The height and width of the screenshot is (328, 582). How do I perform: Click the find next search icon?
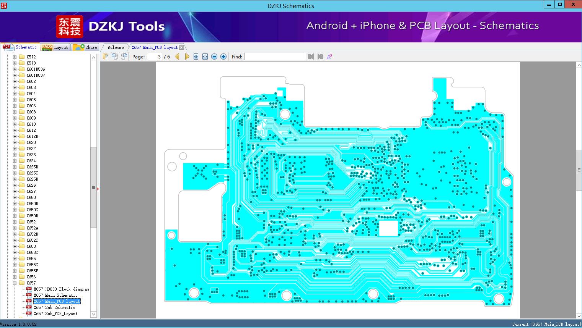pos(320,56)
